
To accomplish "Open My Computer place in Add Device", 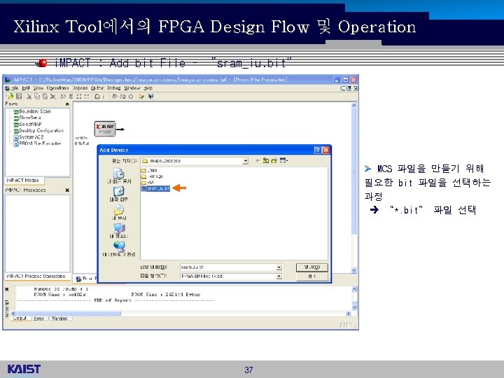I will click(119, 231).
